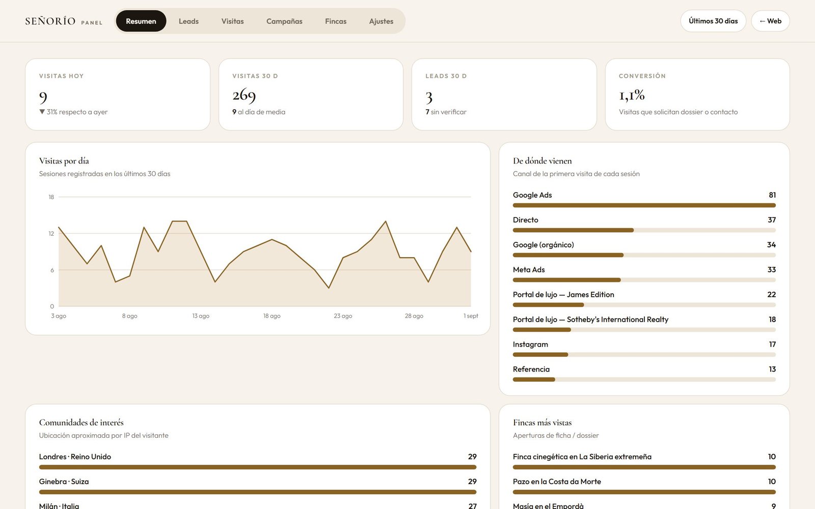The image size is (815, 509).
Task: Click the Instagram source label
Action: (530, 345)
